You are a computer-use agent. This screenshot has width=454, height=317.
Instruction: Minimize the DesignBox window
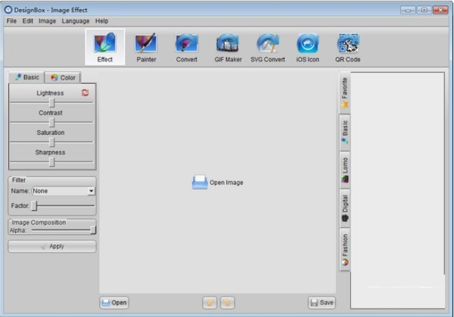[408, 10]
